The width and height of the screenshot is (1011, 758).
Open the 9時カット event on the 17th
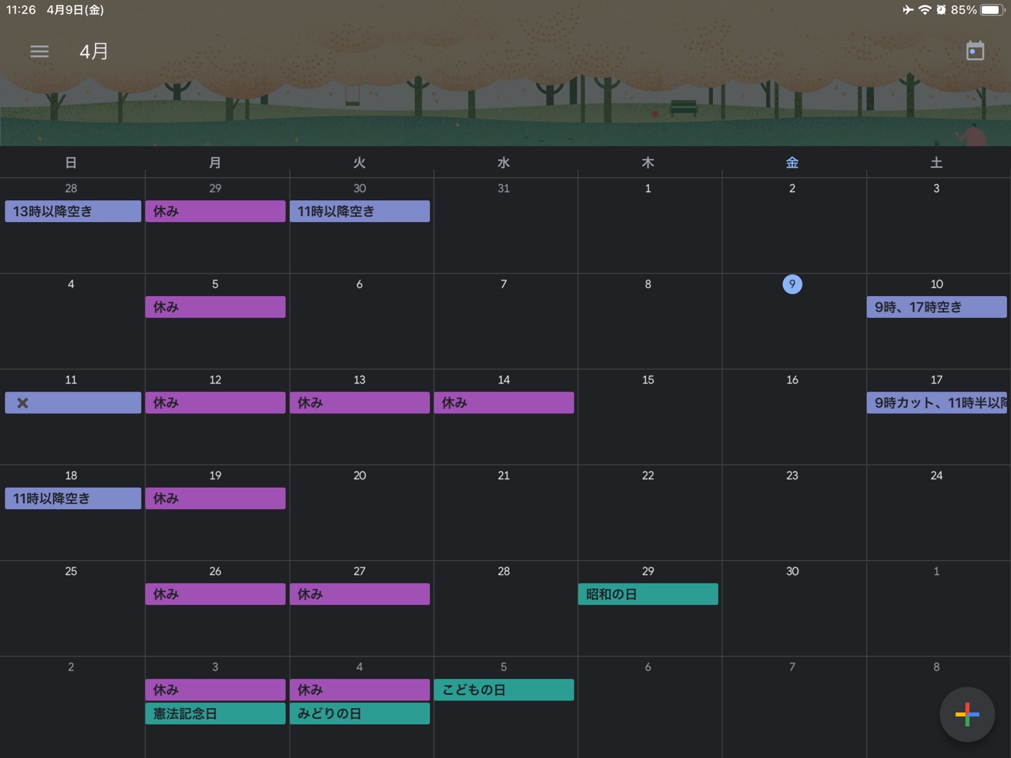point(936,403)
